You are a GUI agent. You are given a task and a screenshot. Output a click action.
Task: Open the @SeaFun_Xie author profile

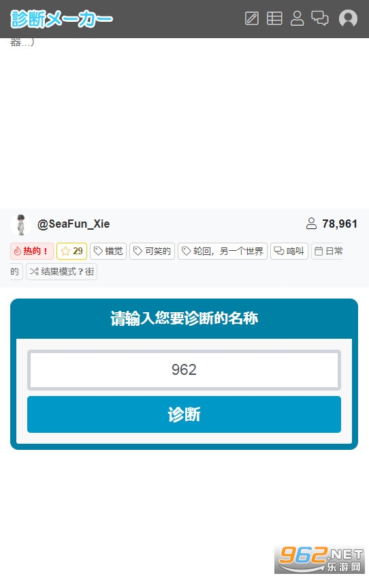coord(74,224)
